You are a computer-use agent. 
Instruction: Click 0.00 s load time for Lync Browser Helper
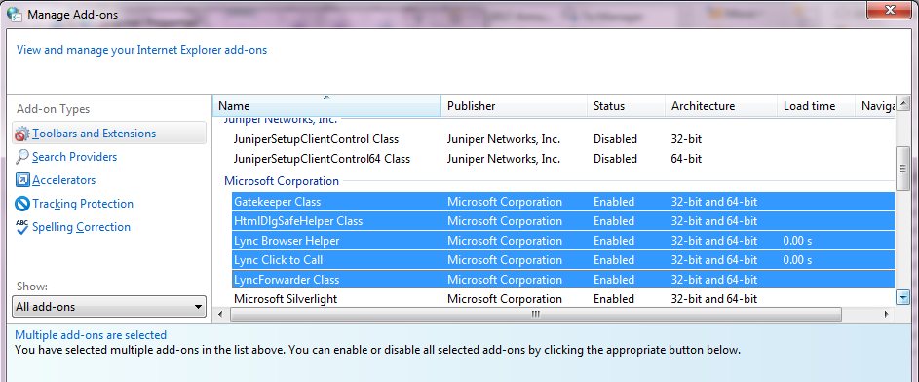(x=797, y=241)
